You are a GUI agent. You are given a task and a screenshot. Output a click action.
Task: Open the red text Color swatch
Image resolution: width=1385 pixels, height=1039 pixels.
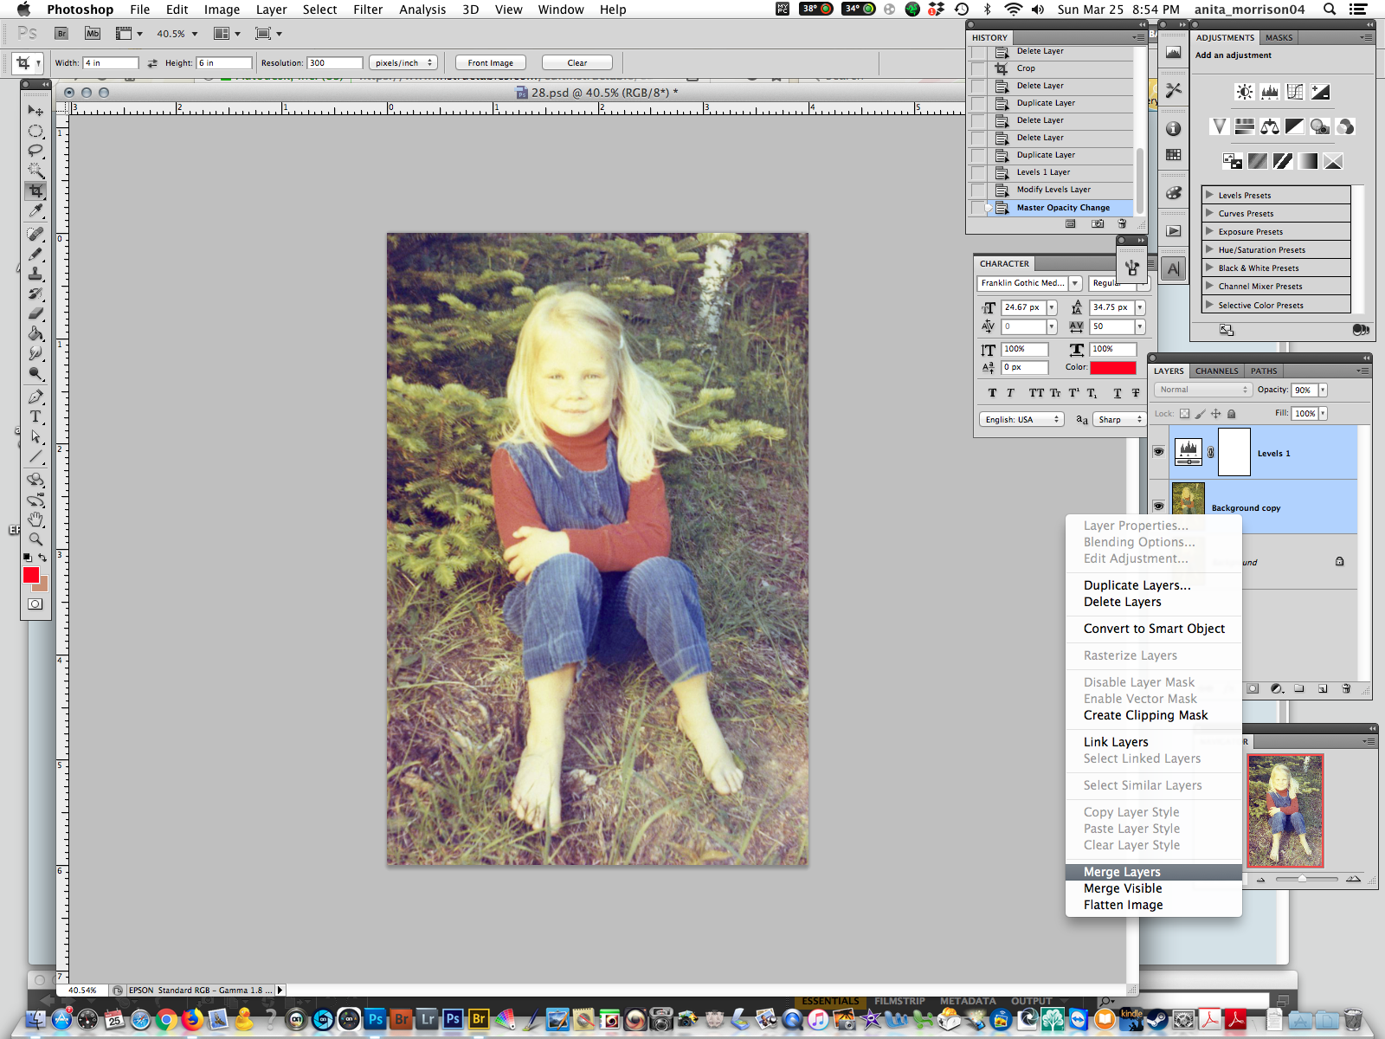point(1113,367)
